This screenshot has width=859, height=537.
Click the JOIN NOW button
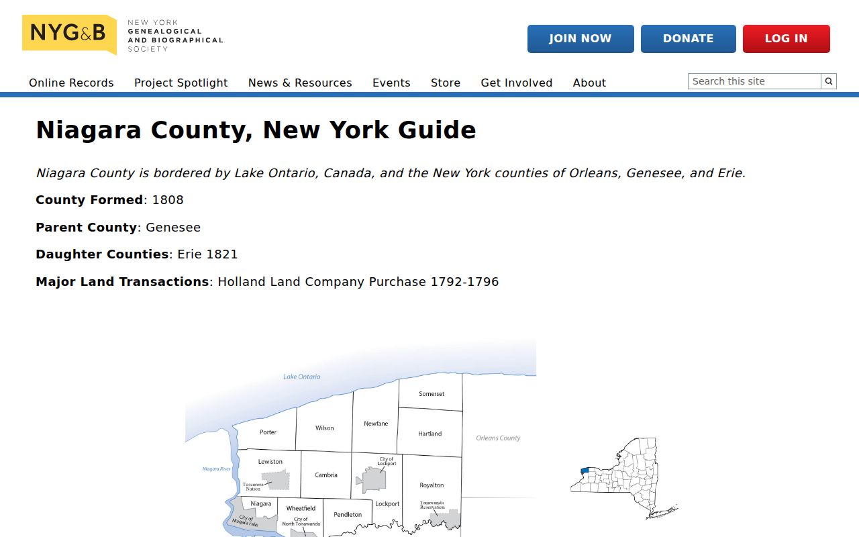pos(580,39)
